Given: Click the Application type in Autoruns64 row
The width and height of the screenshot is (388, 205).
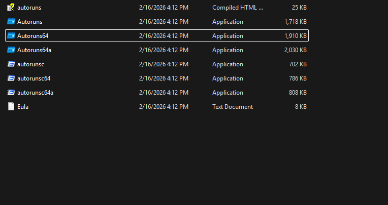Looking at the screenshot, I should point(228,36).
